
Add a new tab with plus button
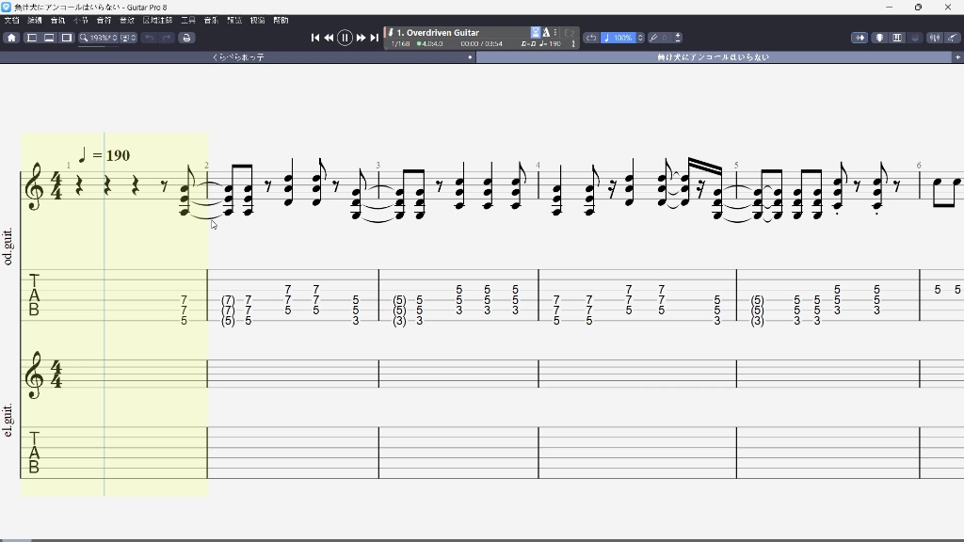point(957,57)
